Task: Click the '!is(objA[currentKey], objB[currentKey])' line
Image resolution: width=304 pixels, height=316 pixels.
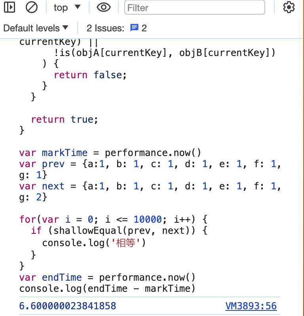Action: (165, 53)
